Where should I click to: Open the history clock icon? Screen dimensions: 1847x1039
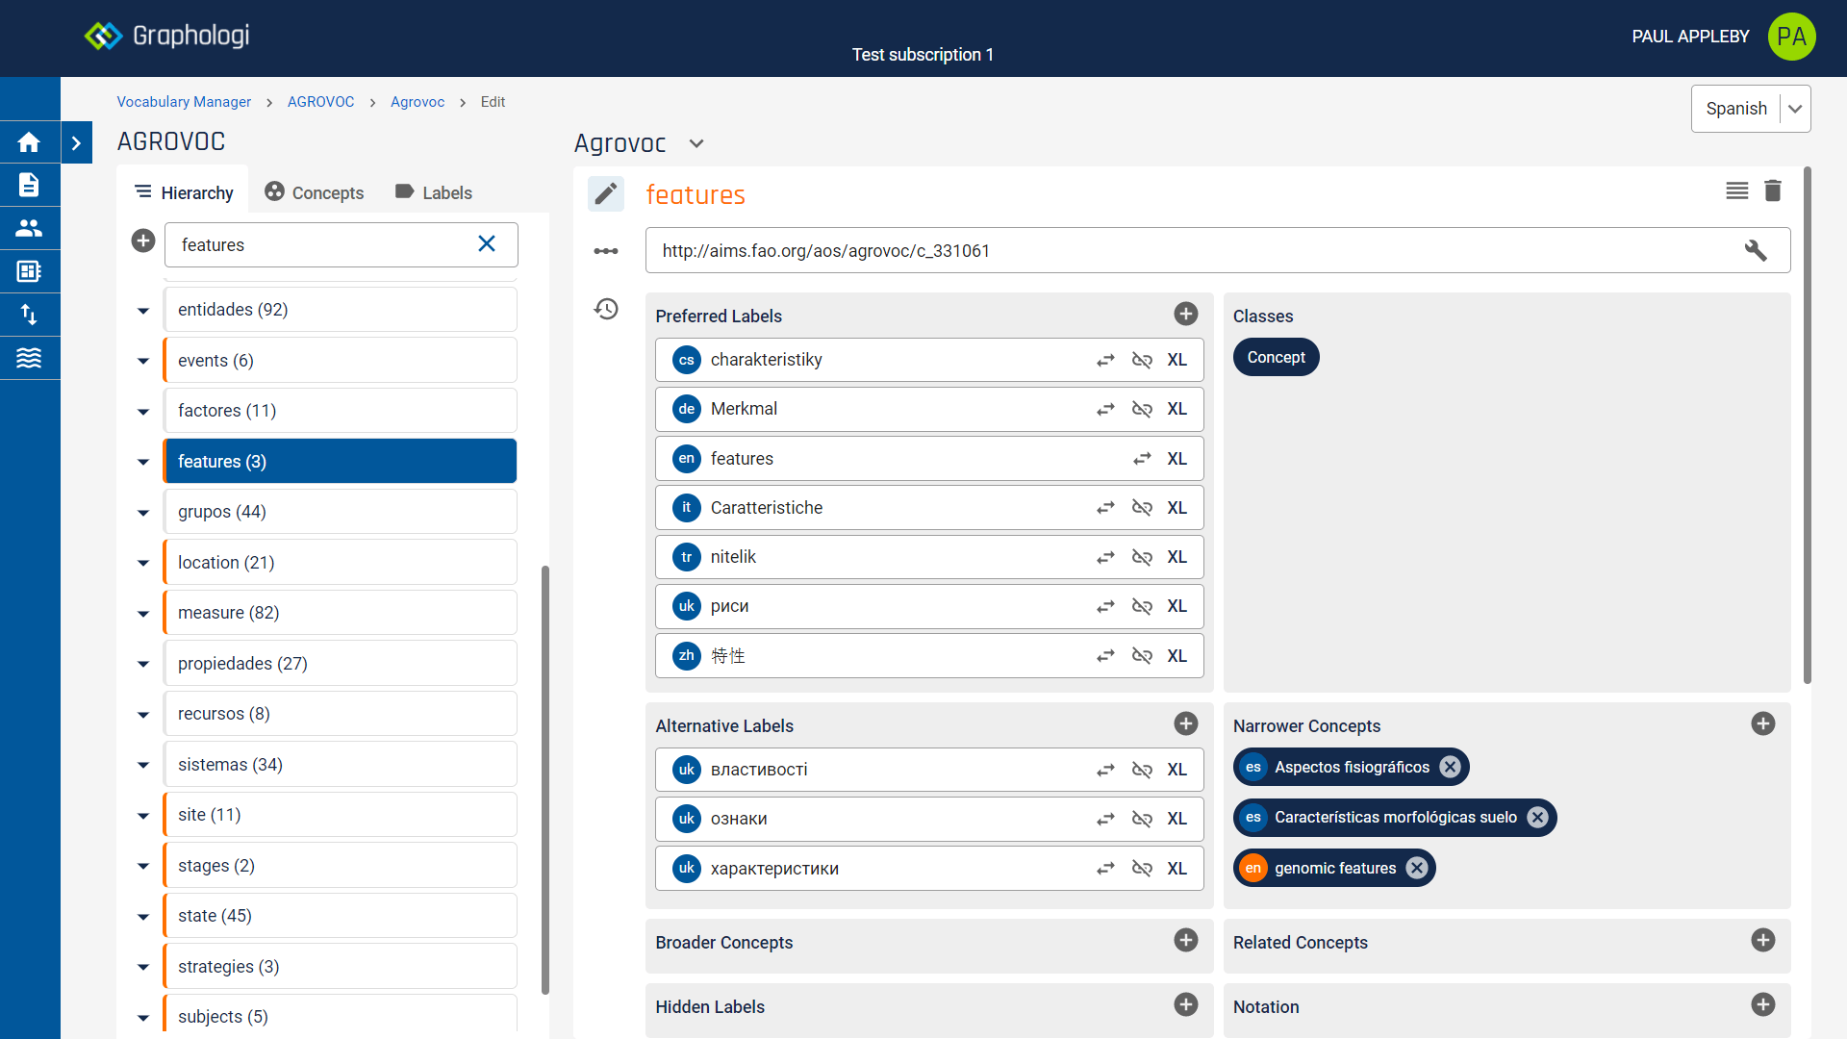[606, 309]
